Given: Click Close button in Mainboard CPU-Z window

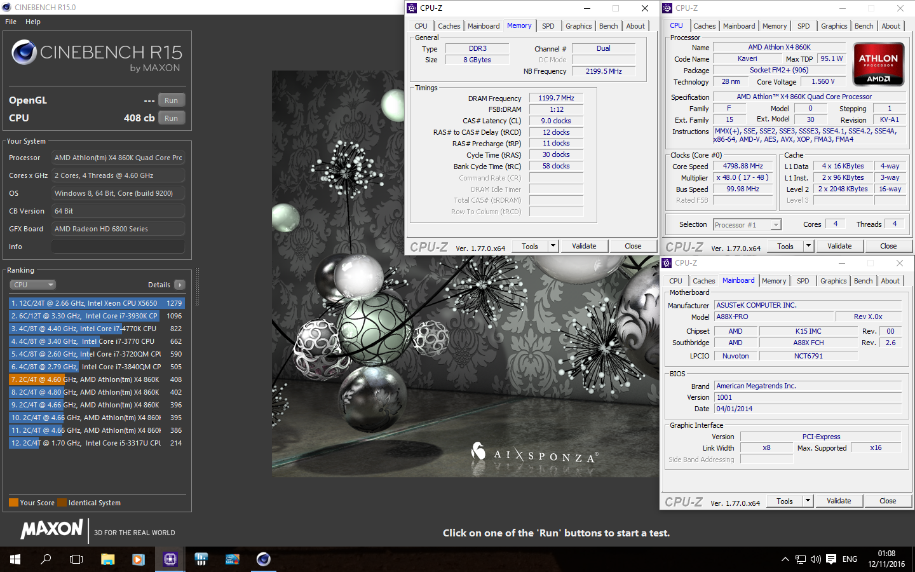Looking at the screenshot, I should [x=888, y=501].
